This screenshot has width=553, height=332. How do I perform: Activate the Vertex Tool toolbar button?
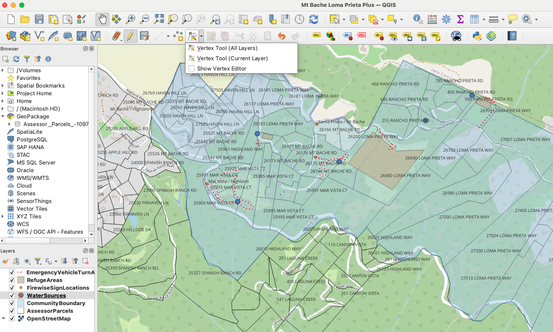coord(192,36)
